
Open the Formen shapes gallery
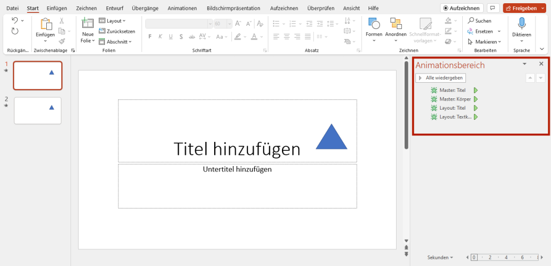pyautogui.click(x=373, y=24)
